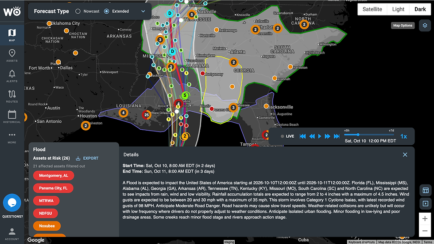Click the 'Sat, Oct 10 12:00 PM EDT' timestamp
This screenshot has height=244, width=434.
click(x=370, y=141)
